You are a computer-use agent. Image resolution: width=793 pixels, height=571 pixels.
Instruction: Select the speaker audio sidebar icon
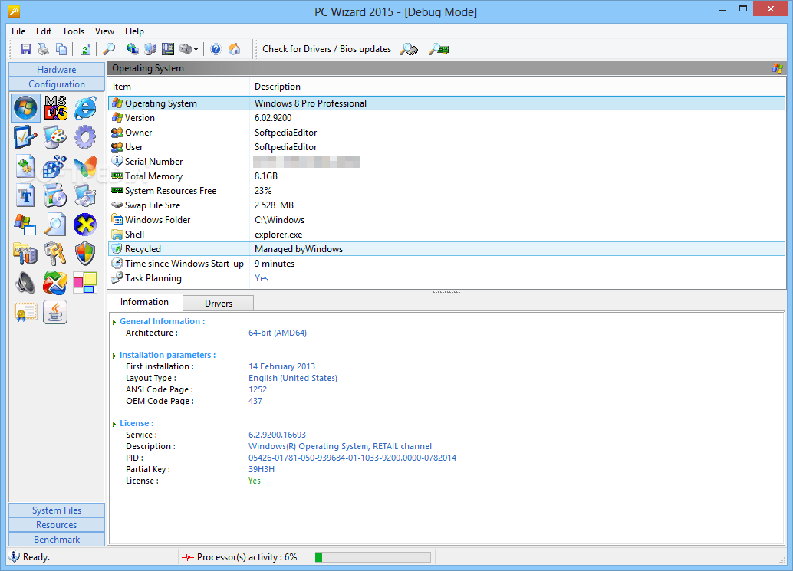[x=25, y=283]
